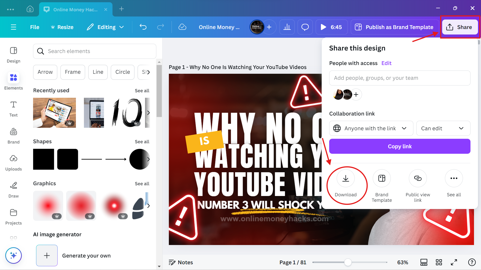Image resolution: width=481 pixels, height=270 pixels.
Task: Open the analytics bar chart icon
Action: [x=287, y=27]
